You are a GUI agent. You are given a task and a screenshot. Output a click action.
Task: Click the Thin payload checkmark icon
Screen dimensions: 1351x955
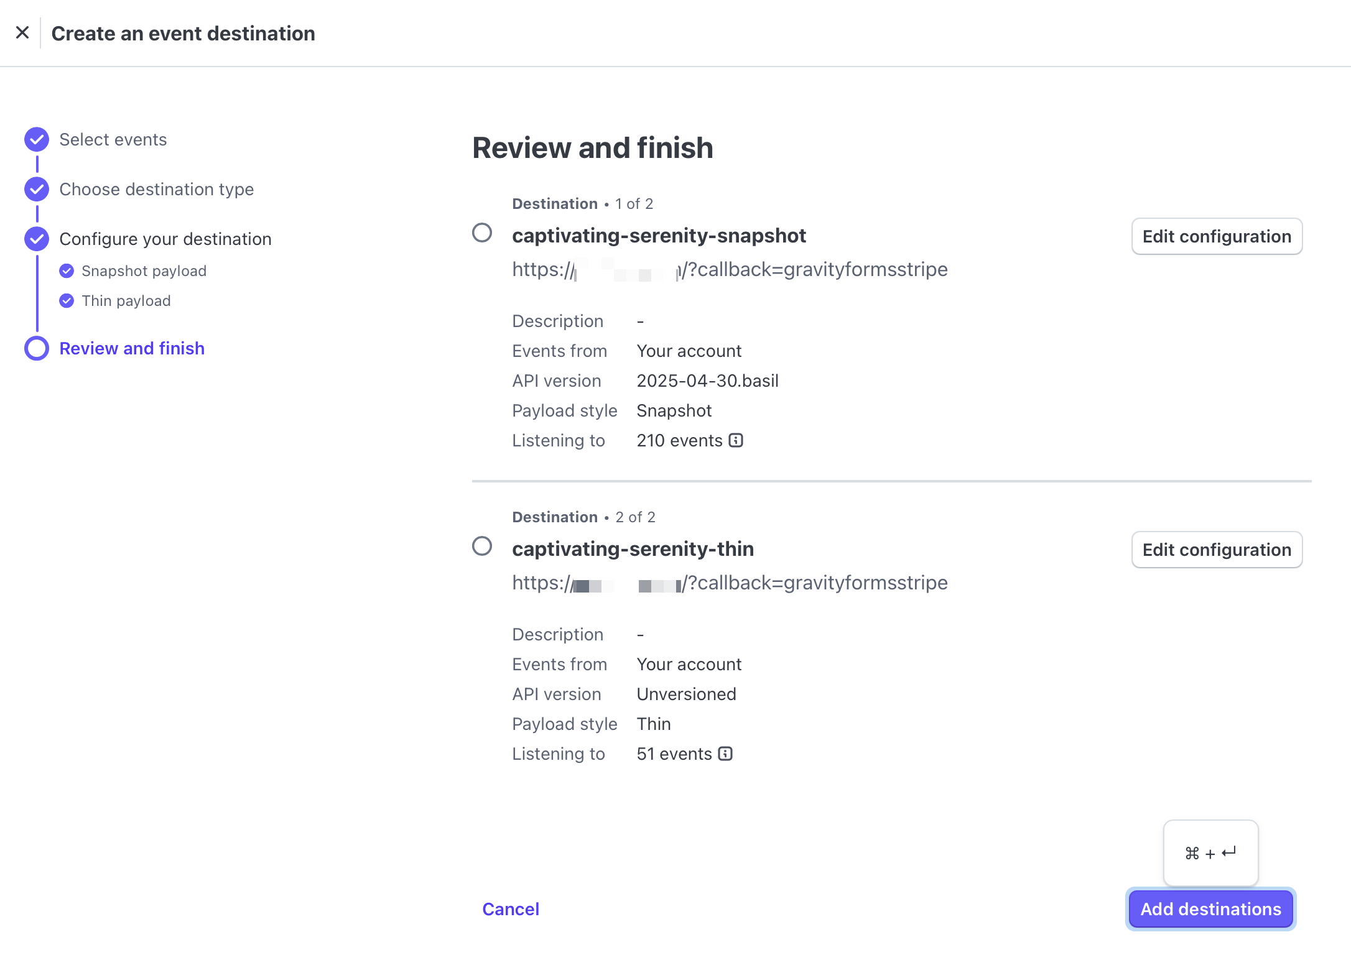(67, 301)
